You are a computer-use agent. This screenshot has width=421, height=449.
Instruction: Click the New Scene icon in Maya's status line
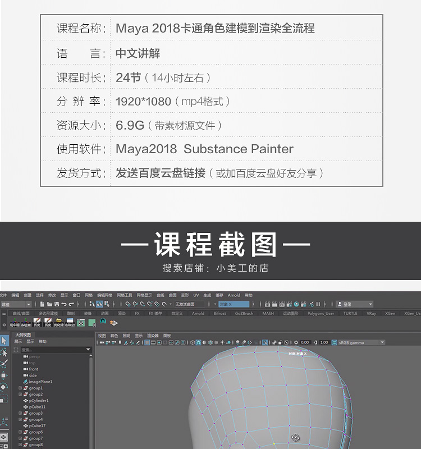(x=43, y=304)
